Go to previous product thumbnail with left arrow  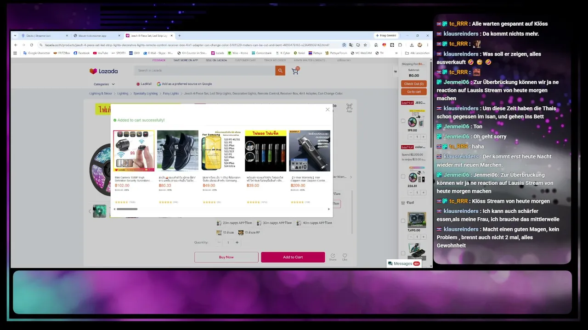[x=90, y=211]
